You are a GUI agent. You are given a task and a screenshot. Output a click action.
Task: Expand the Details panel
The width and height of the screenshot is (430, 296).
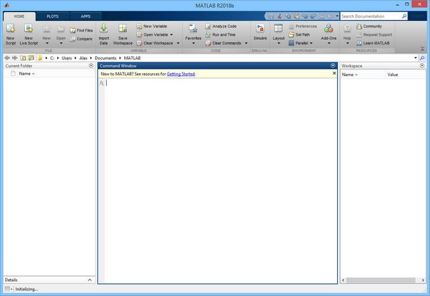tap(90, 279)
